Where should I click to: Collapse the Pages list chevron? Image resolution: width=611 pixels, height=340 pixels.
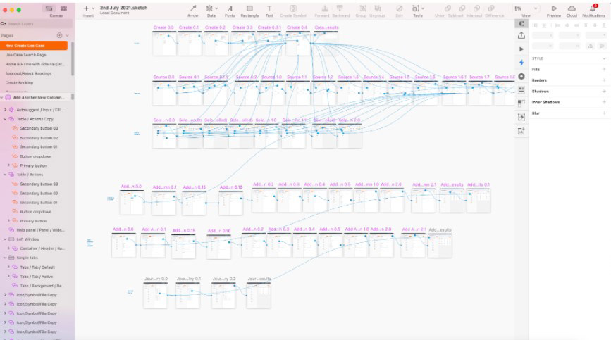68,35
